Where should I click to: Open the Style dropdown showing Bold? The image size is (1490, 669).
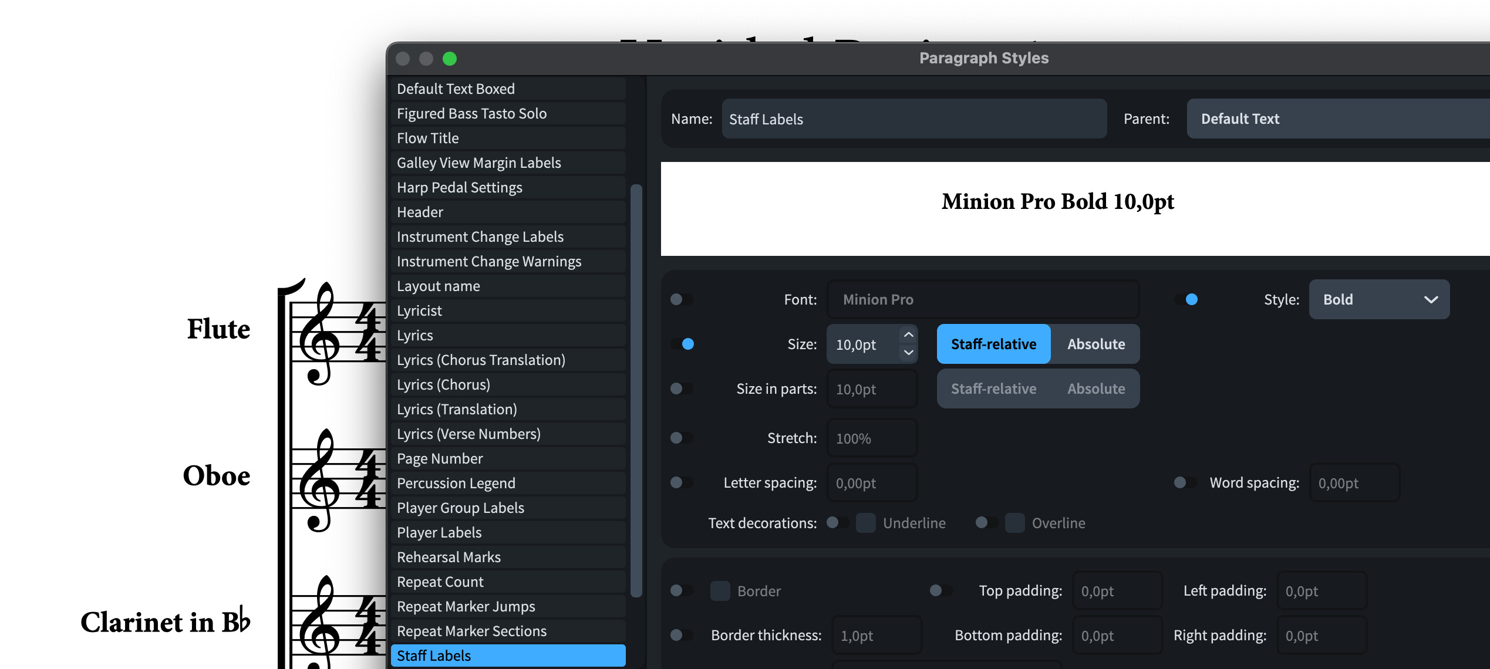(1378, 300)
